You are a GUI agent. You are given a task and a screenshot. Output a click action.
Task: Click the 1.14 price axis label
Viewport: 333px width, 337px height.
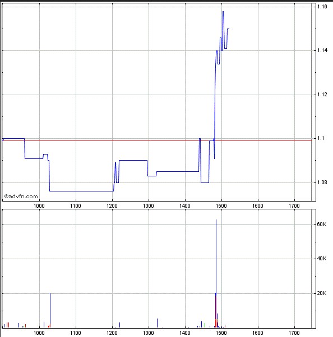click(x=322, y=50)
